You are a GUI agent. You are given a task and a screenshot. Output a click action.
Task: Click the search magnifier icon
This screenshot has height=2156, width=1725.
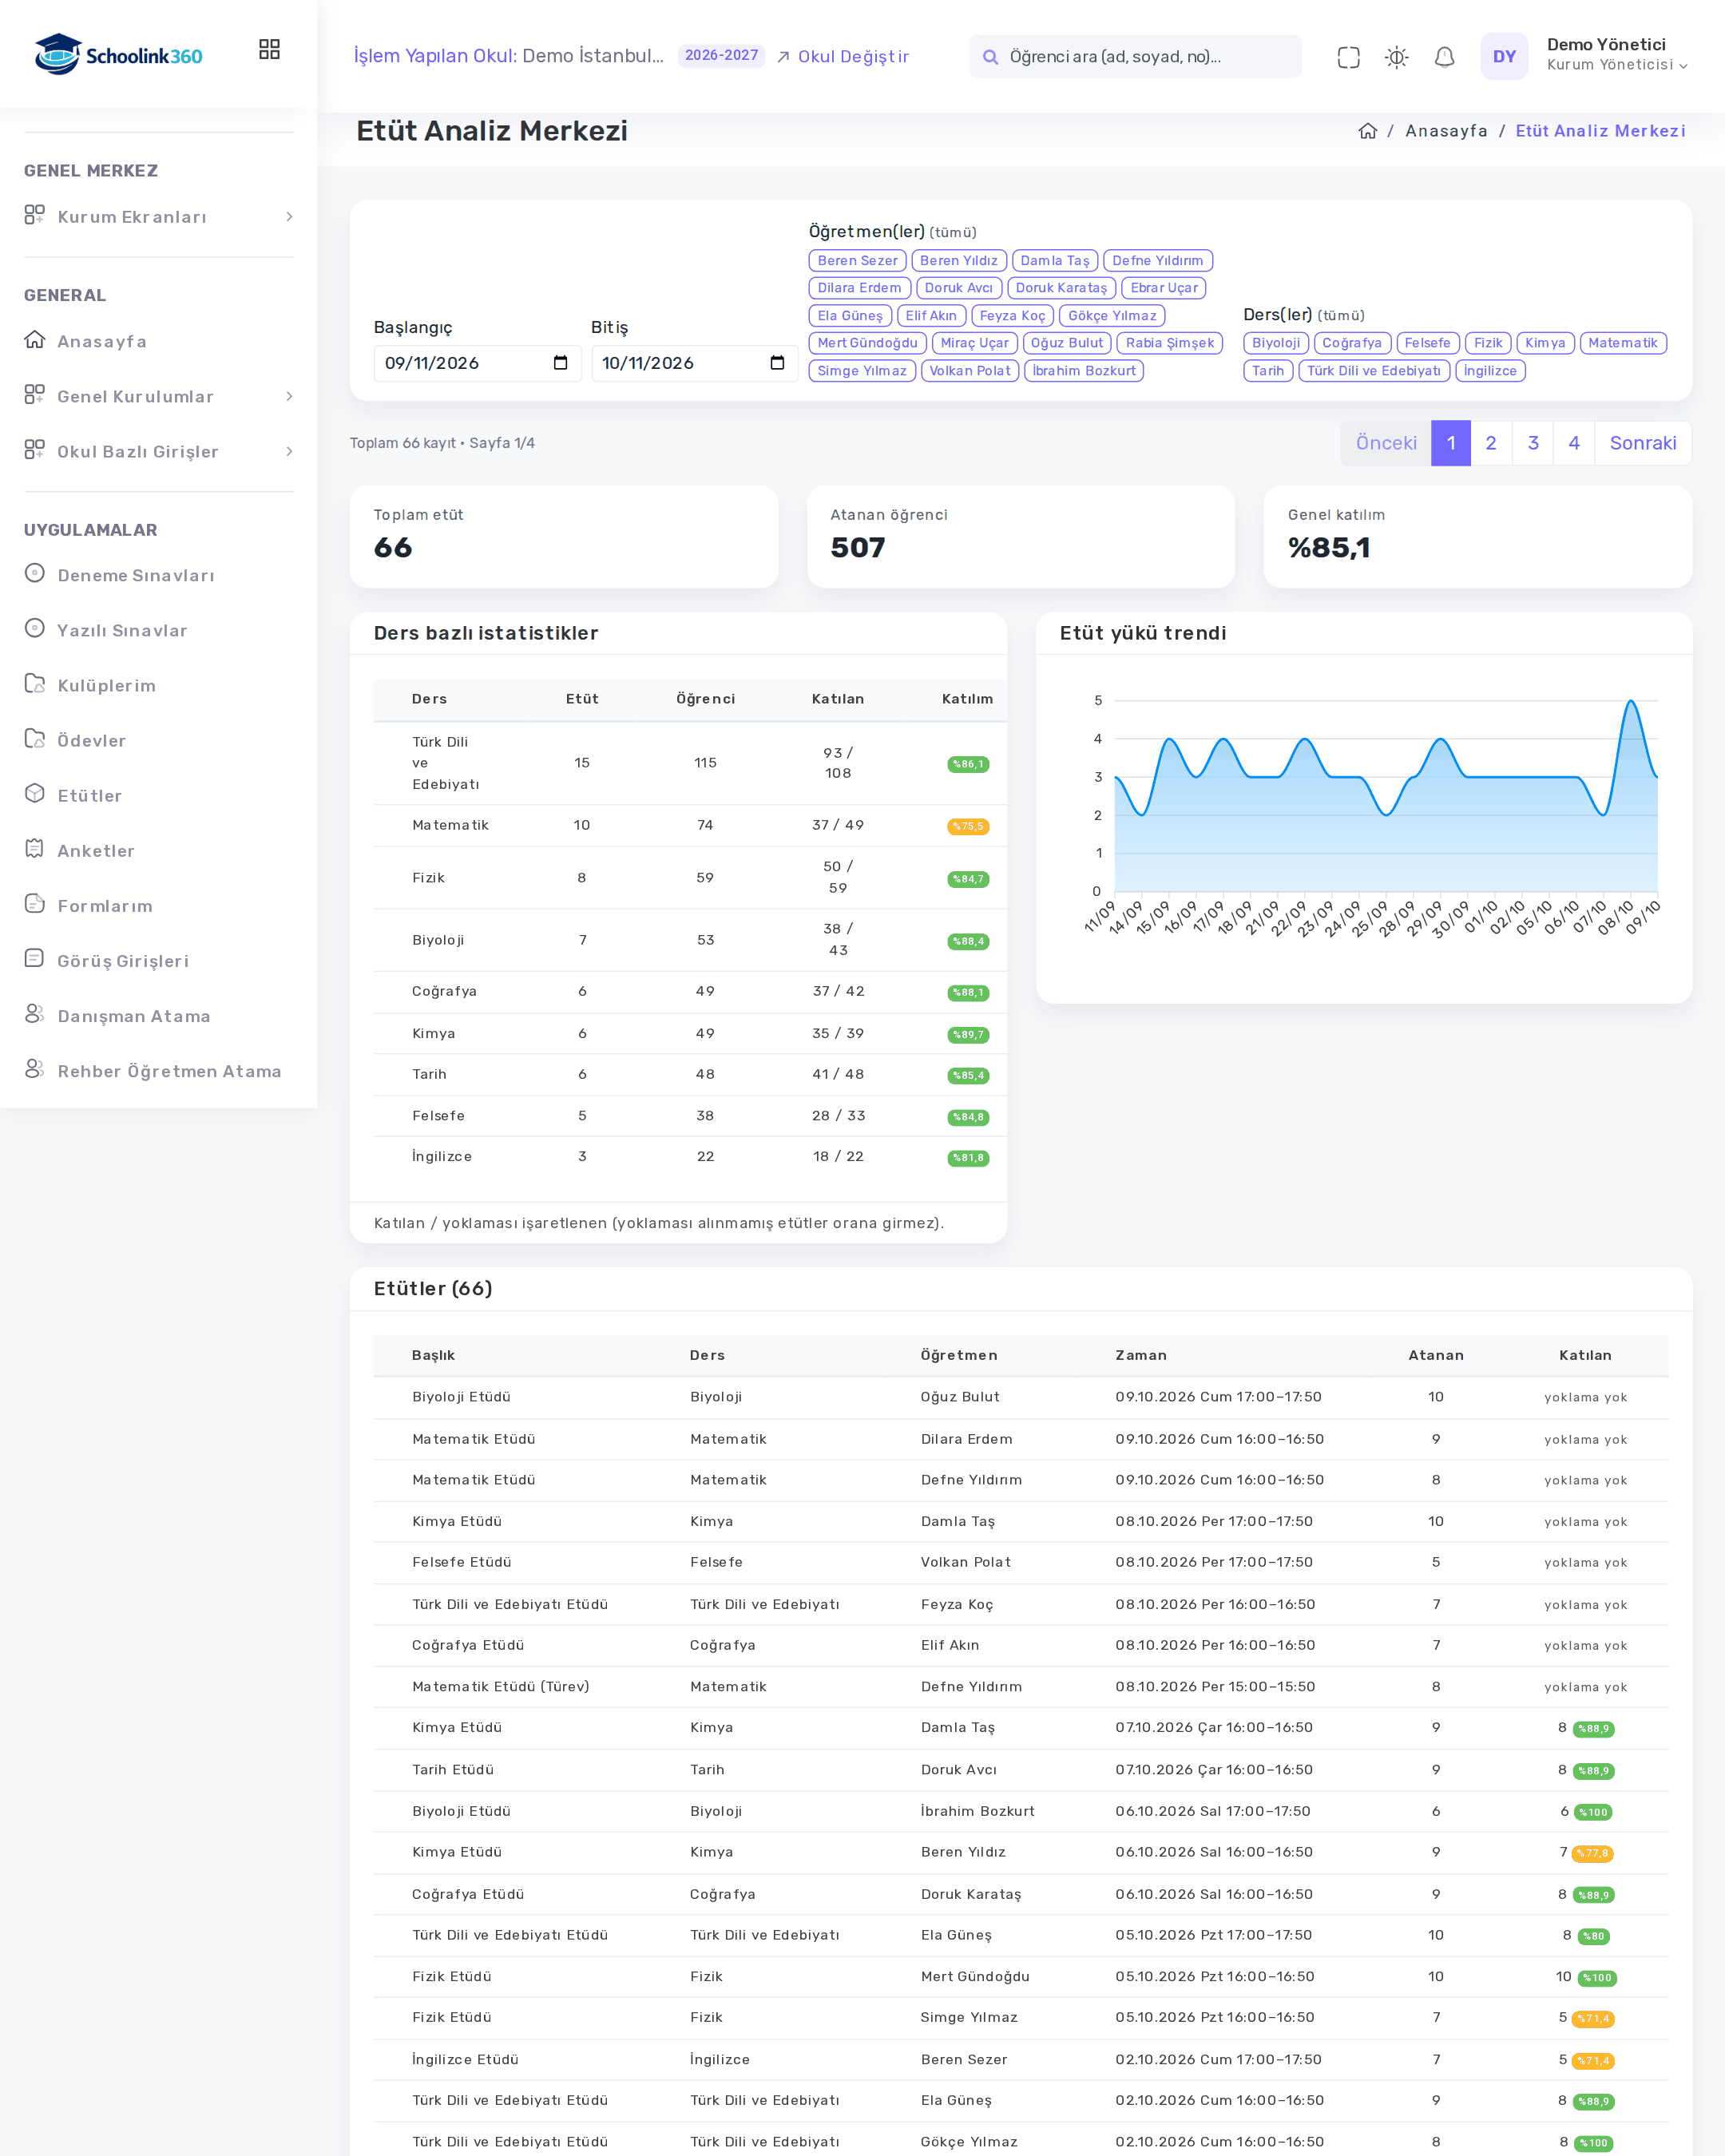pyautogui.click(x=990, y=57)
